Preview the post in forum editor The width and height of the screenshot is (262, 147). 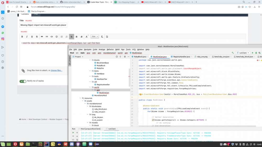point(107,37)
